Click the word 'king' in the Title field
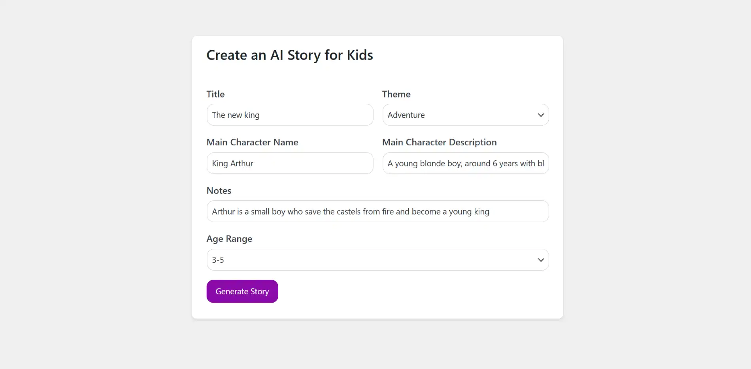This screenshot has height=369, width=751. pos(252,115)
